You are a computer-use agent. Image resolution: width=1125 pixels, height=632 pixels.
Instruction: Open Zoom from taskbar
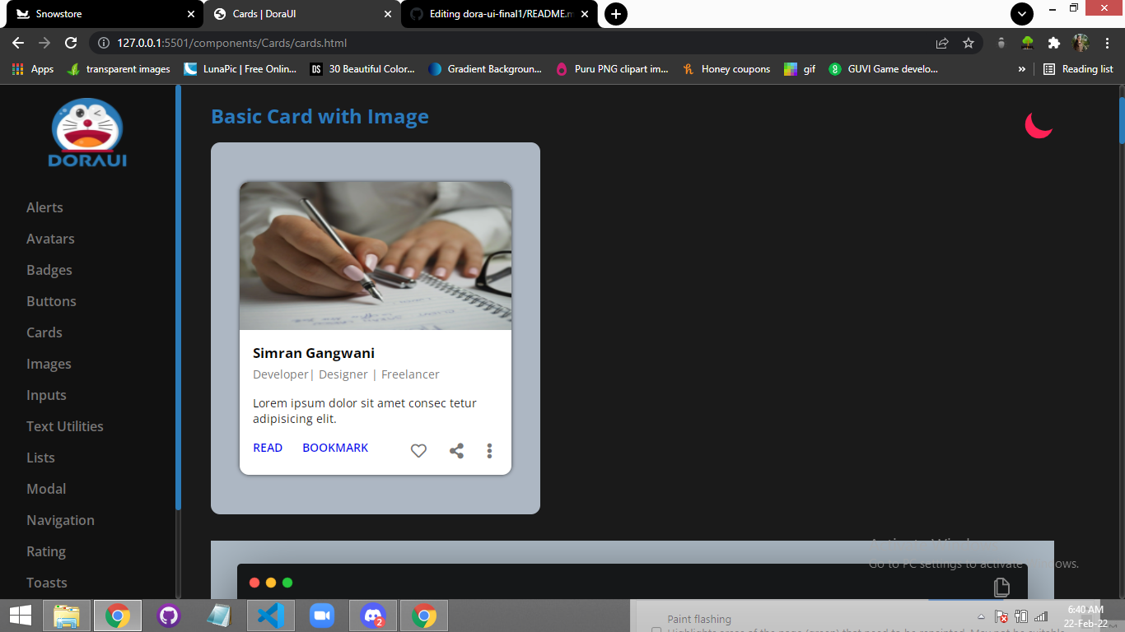coord(322,616)
